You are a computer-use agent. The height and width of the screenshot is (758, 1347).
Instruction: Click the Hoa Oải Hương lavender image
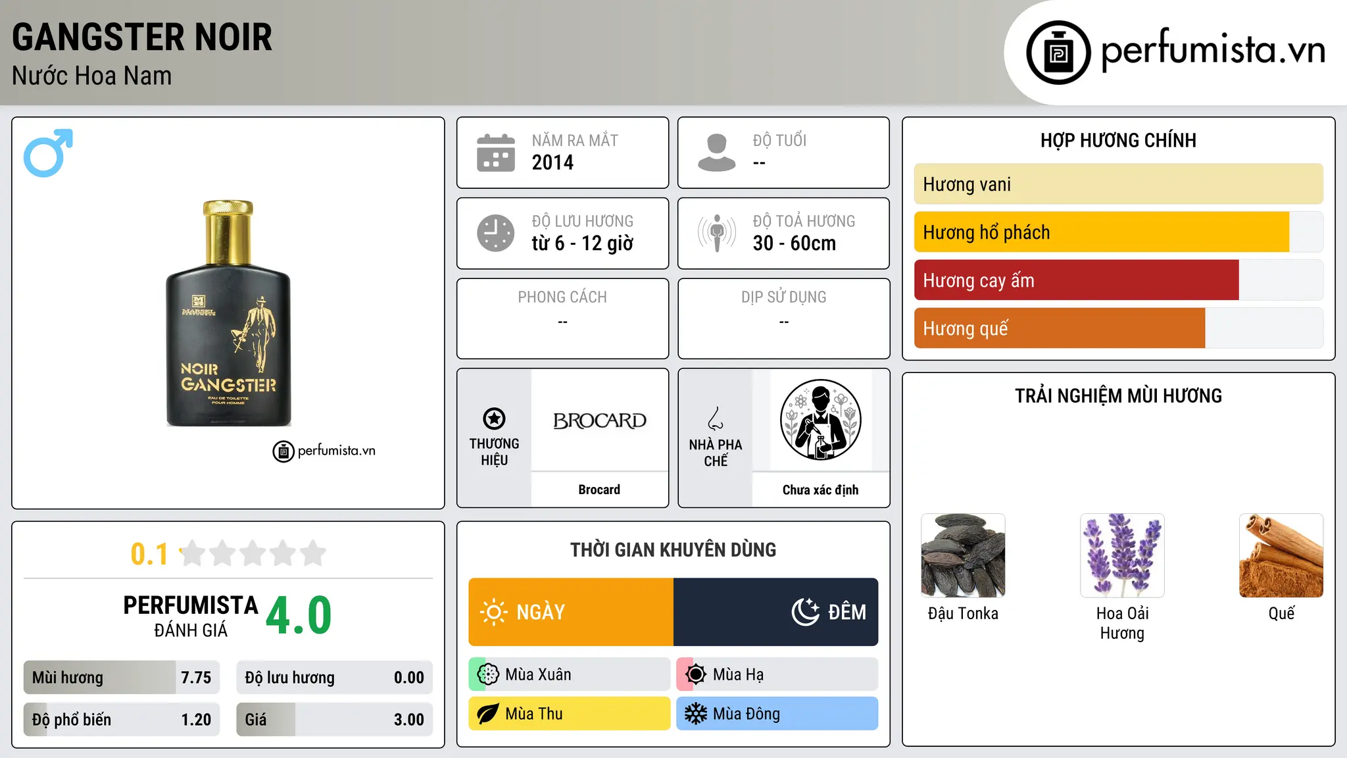click(1122, 555)
